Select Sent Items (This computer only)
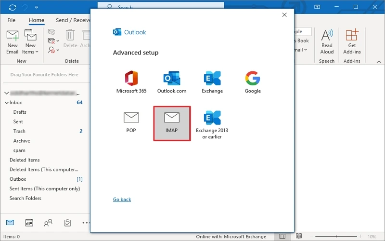The height and width of the screenshot is (241, 385). [45, 188]
